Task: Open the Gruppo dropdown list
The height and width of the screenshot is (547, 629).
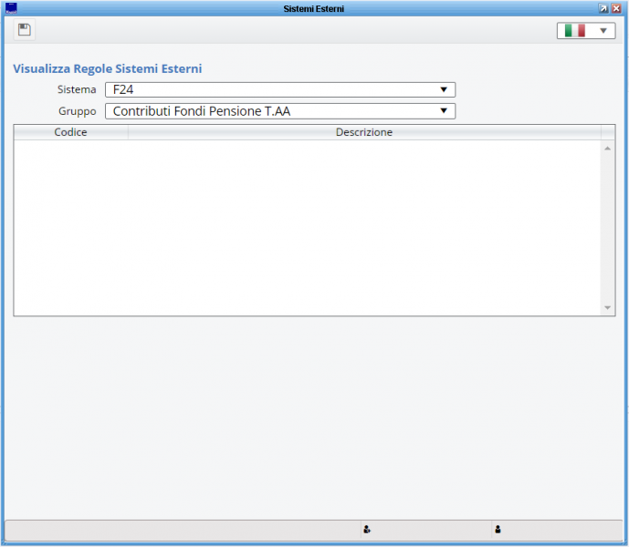Action: 280,111
